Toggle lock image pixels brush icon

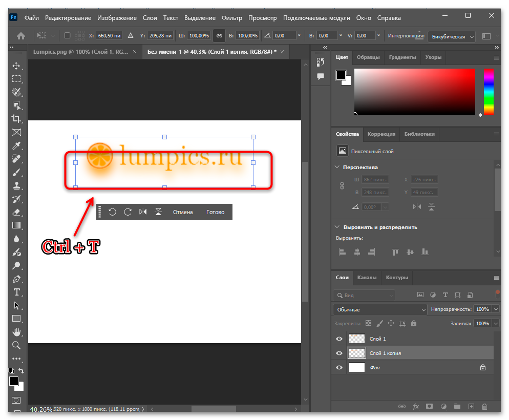pyautogui.click(x=379, y=323)
